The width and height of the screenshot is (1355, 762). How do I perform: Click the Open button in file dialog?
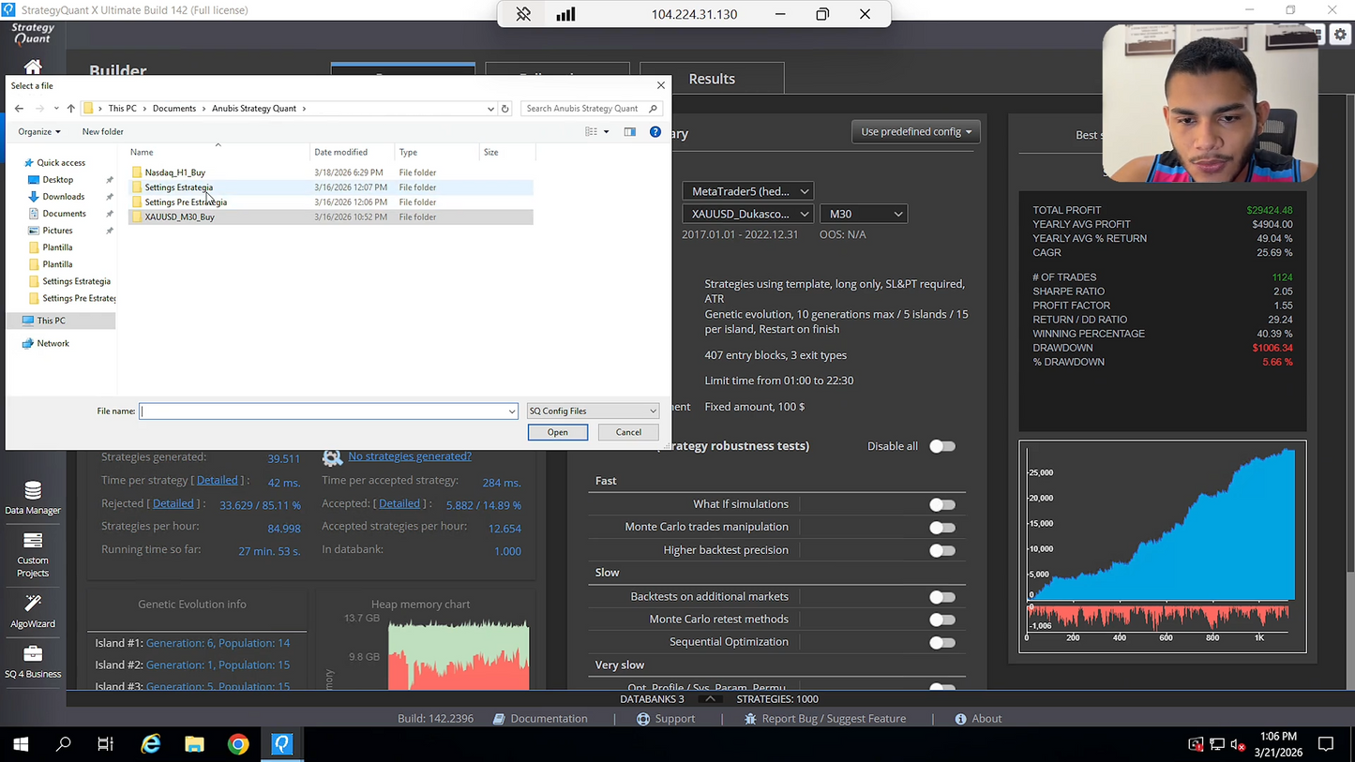pos(558,432)
